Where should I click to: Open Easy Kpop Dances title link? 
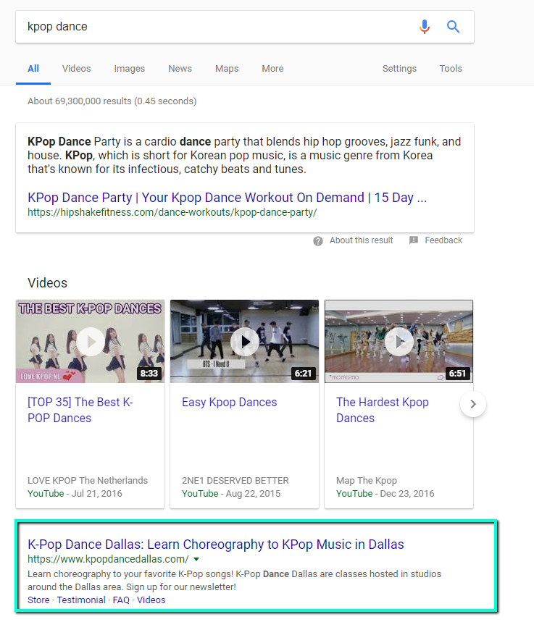(x=229, y=403)
